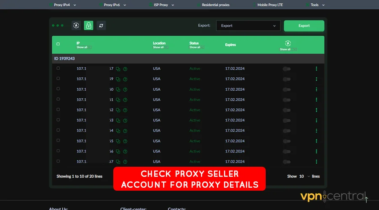The height and width of the screenshot is (210, 379).
Task: Copy the IP ending in 5
Action: click(118, 141)
